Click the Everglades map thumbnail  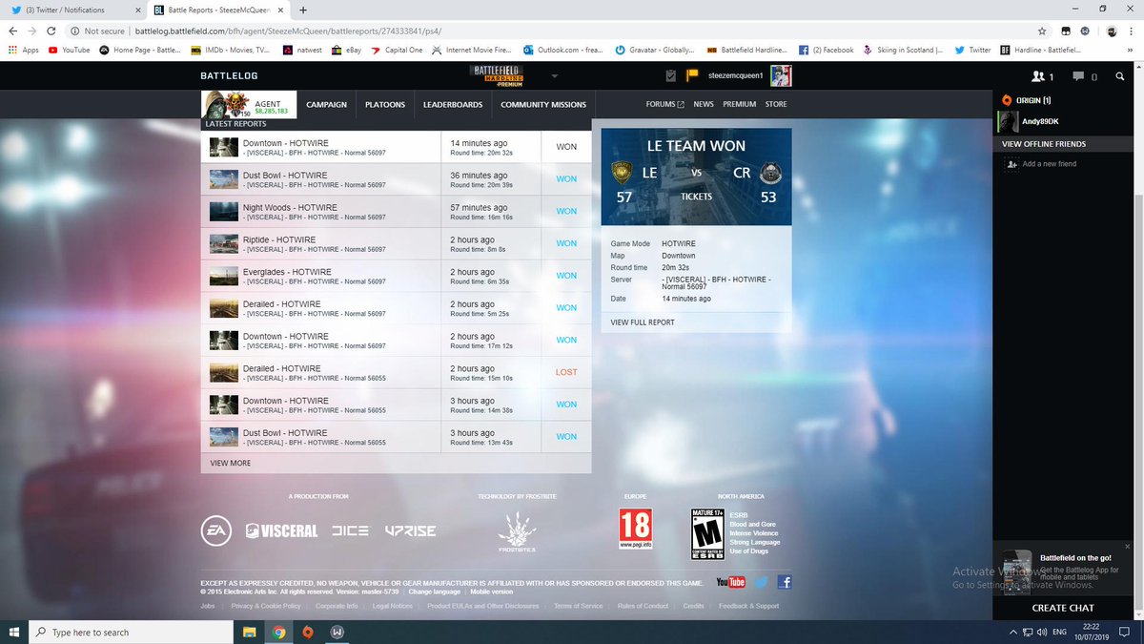223,276
